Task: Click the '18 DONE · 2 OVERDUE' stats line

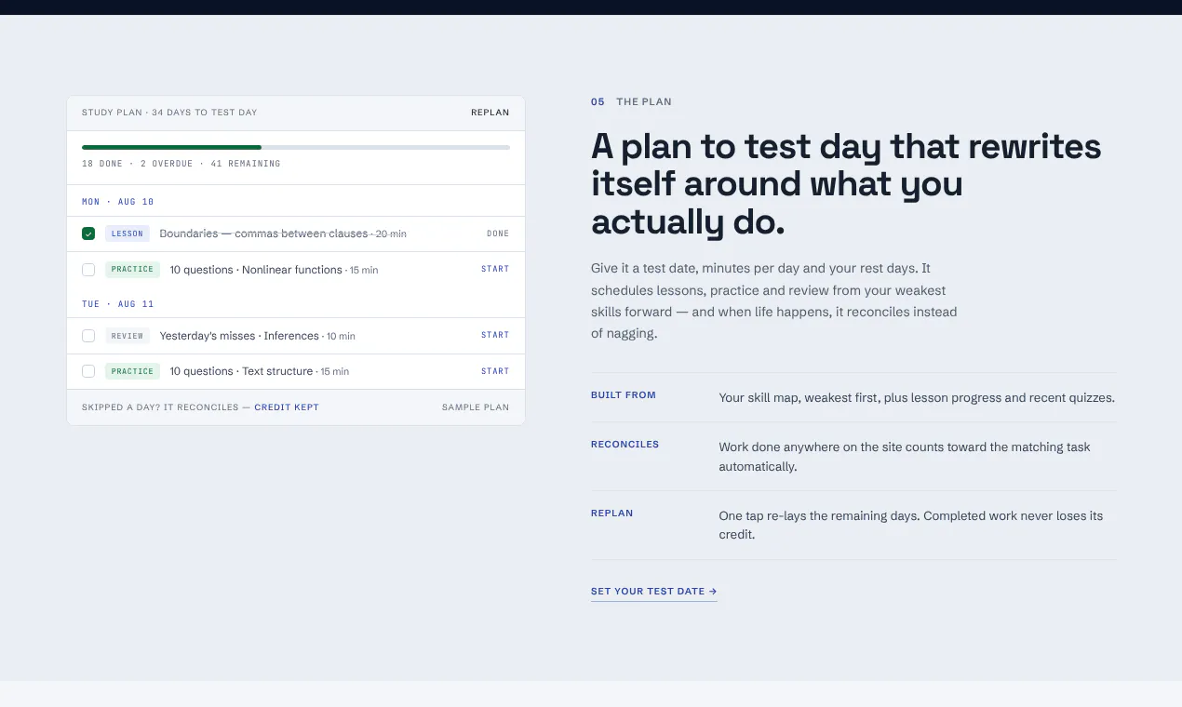Action: point(181,164)
